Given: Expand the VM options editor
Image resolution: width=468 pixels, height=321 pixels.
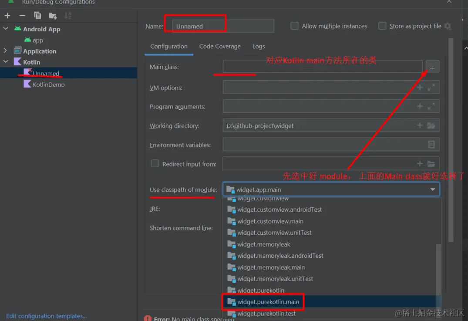Looking at the screenshot, I should (x=431, y=87).
